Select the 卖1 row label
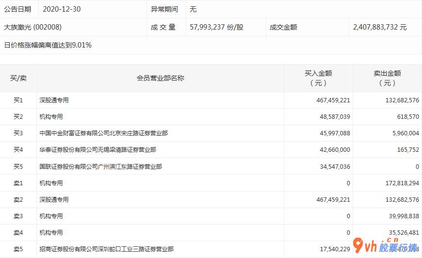Image resolution: width=422 pixels, height=258 pixels. 18,183
